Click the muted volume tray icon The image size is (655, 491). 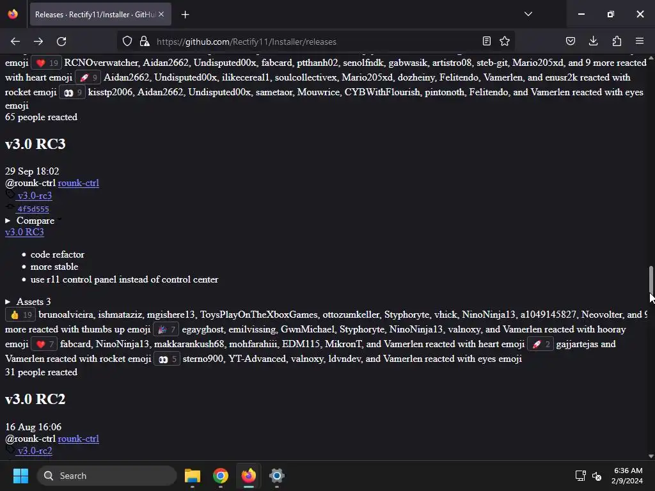597,476
